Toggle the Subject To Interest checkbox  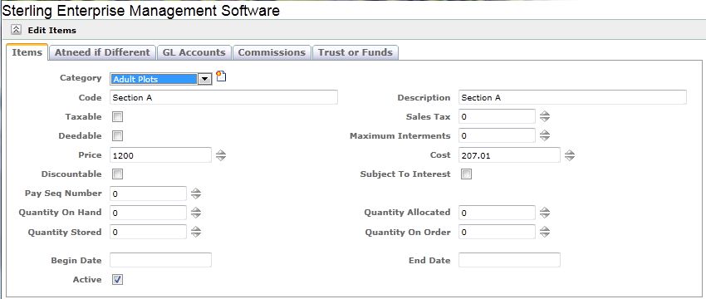tap(467, 174)
